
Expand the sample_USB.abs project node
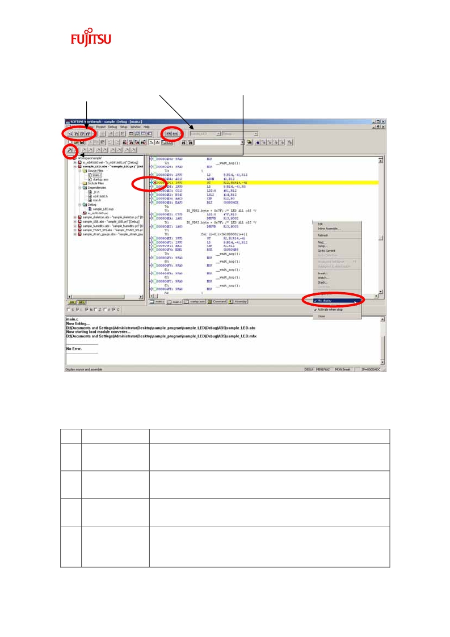(x=75, y=221)
